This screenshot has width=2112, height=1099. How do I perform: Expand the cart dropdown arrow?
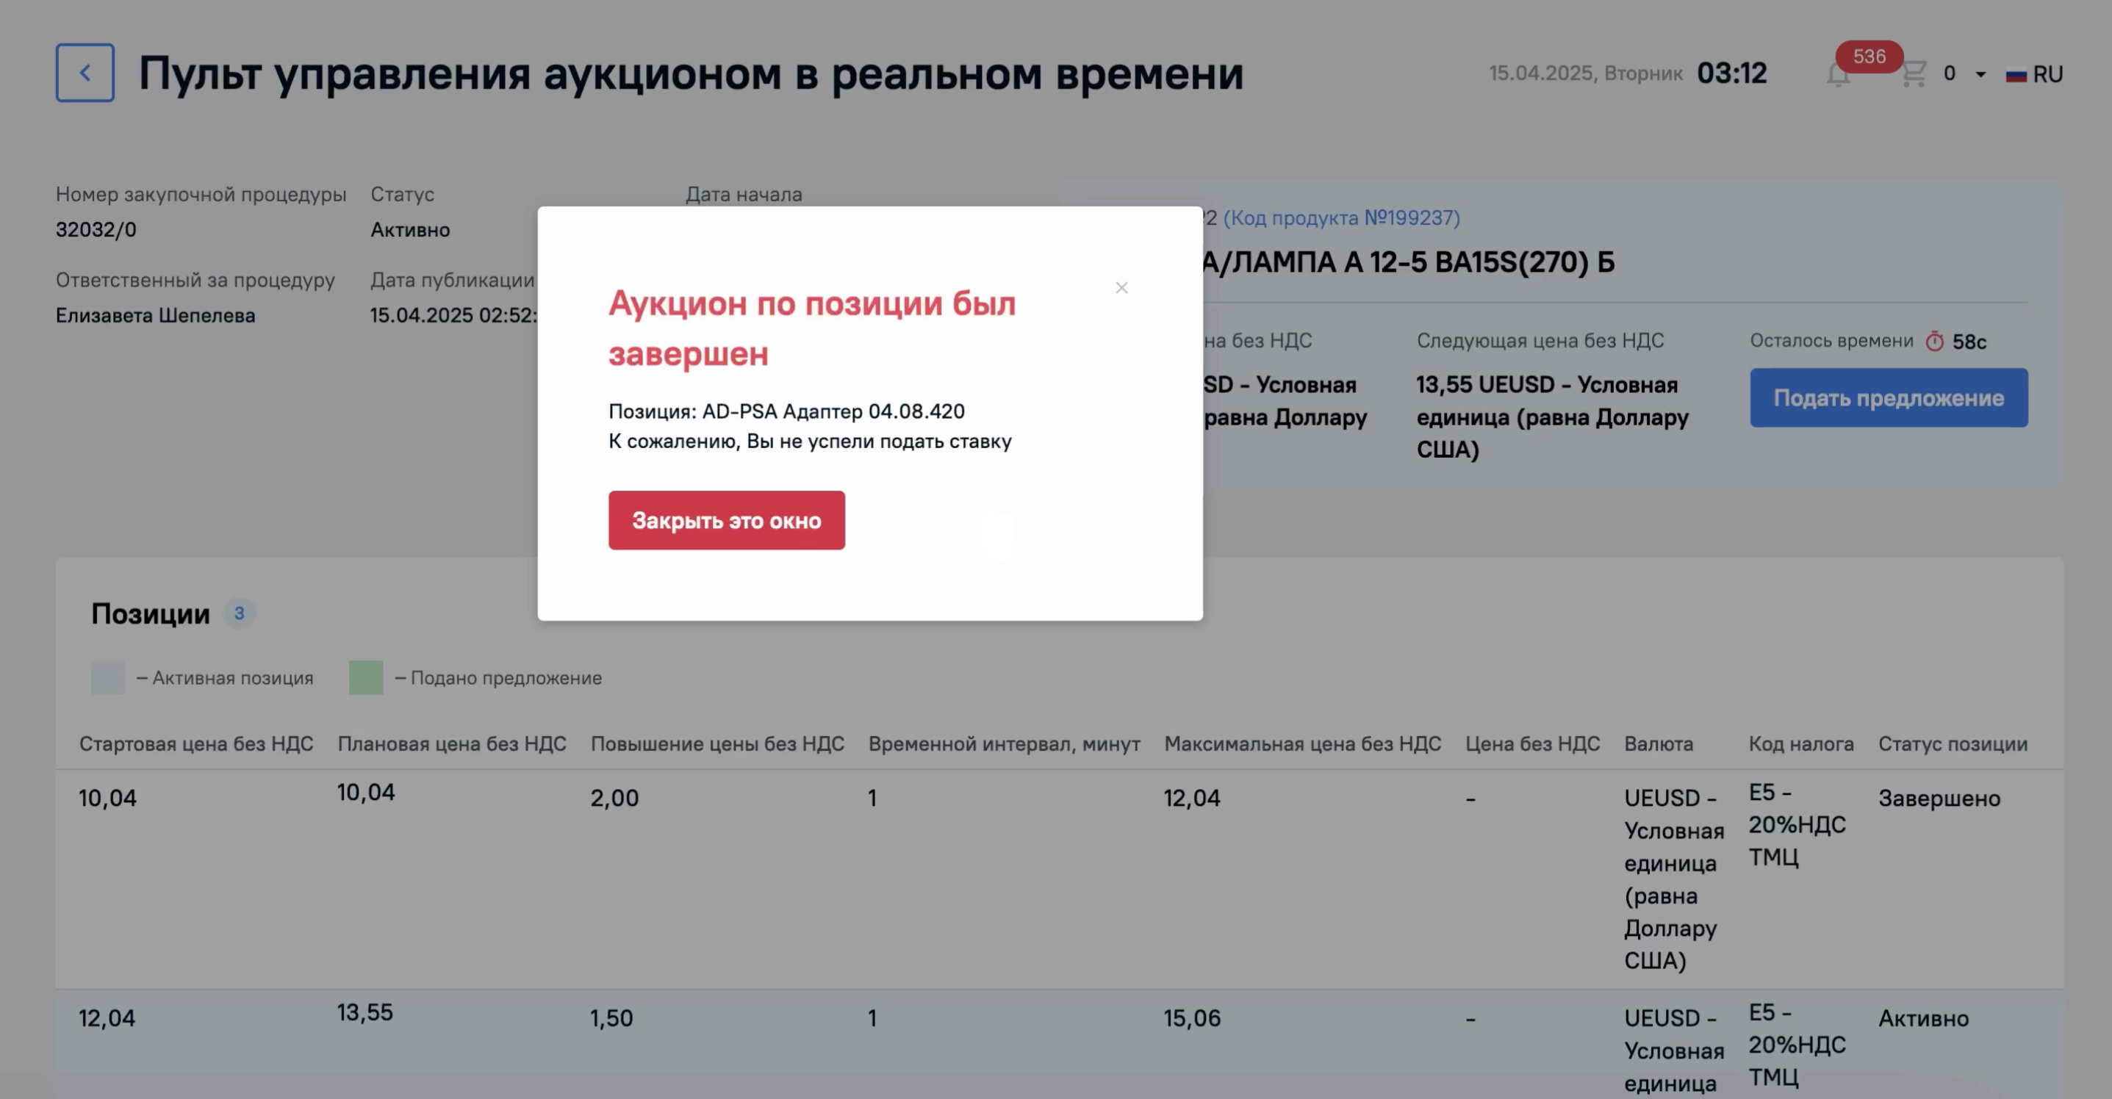tap(1980, 75)
